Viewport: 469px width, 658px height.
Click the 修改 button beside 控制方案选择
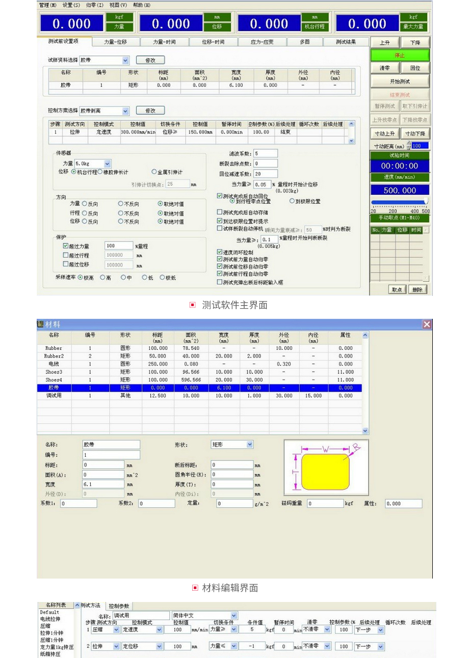150,111
